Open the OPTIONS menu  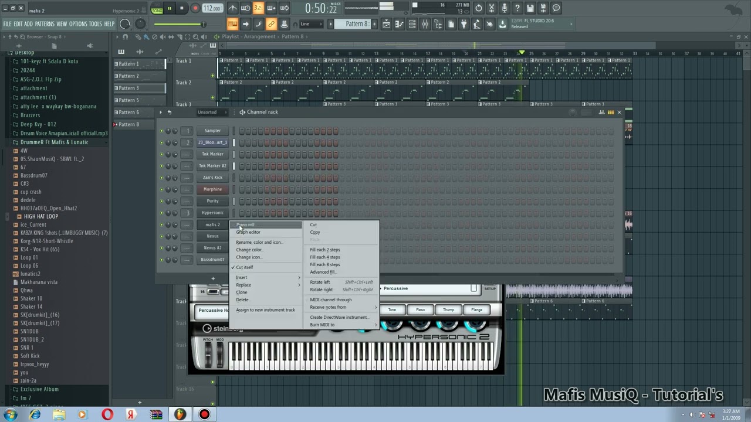(78, 24)
